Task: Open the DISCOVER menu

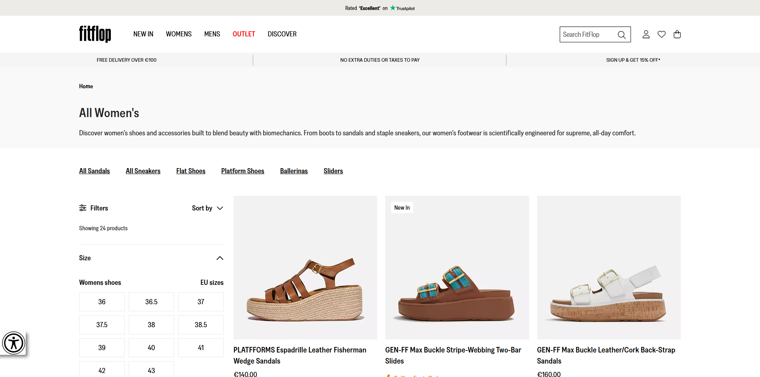Action: [x=282, y=34]
